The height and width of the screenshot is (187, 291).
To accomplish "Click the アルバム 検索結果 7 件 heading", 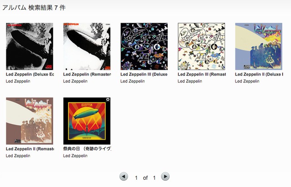I will click(x=34, y=8).
